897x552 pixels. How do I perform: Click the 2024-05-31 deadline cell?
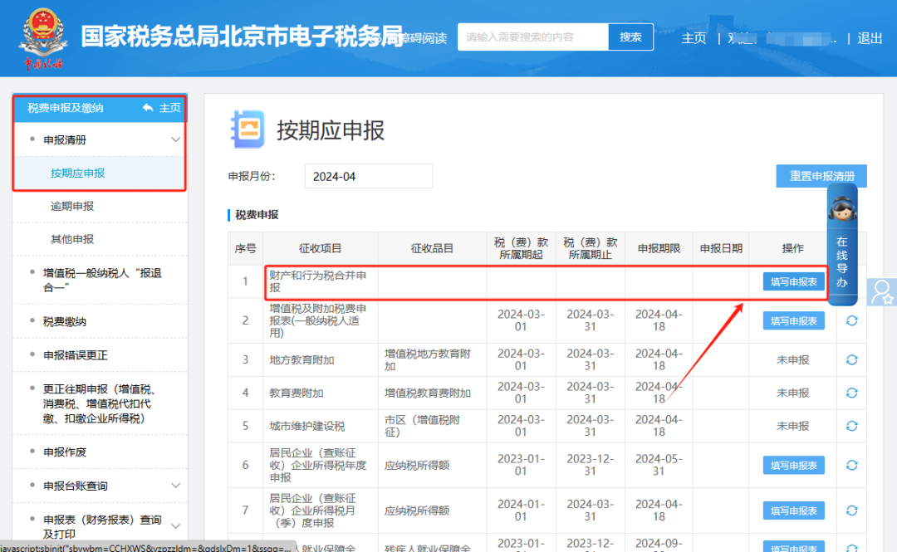tap(659, 465)
